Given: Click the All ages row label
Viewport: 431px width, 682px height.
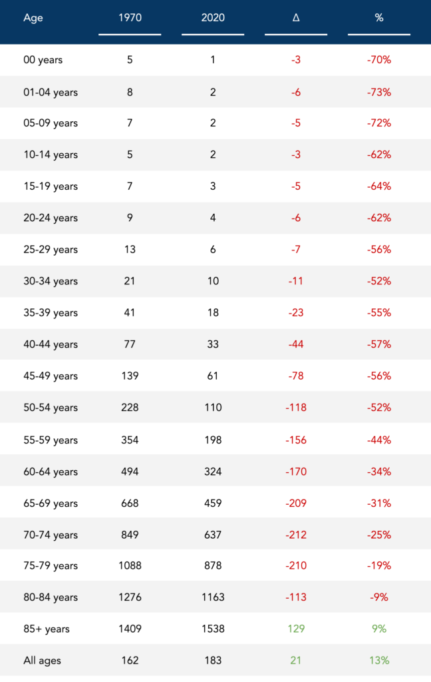Looking at the screenshot, I should (43, 661).
